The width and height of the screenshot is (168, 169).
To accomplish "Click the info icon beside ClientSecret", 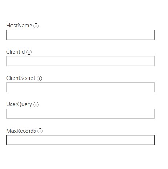I will click(x=40, y=78).
